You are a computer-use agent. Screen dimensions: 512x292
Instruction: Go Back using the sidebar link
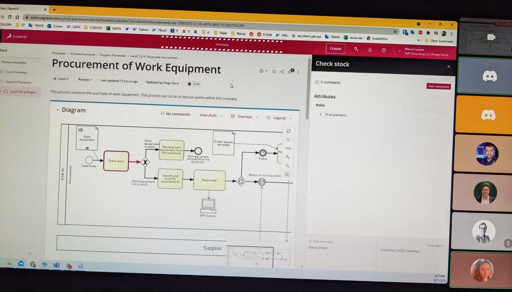[x=3, y=50]
